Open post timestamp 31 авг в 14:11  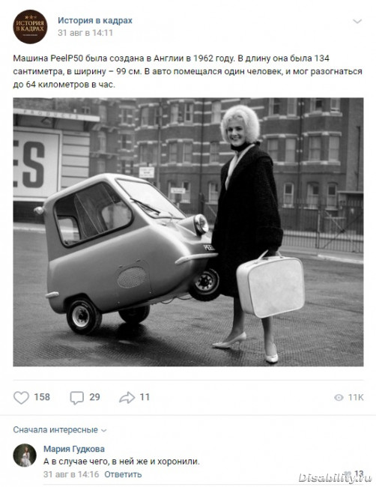85,33
